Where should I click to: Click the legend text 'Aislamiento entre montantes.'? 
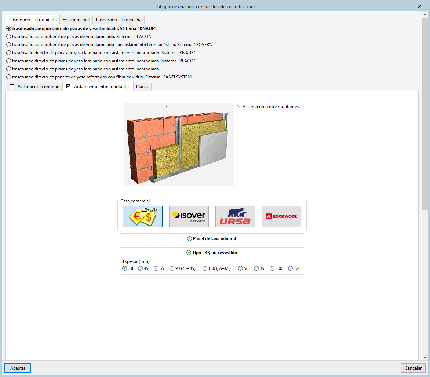tap(271, 107)
